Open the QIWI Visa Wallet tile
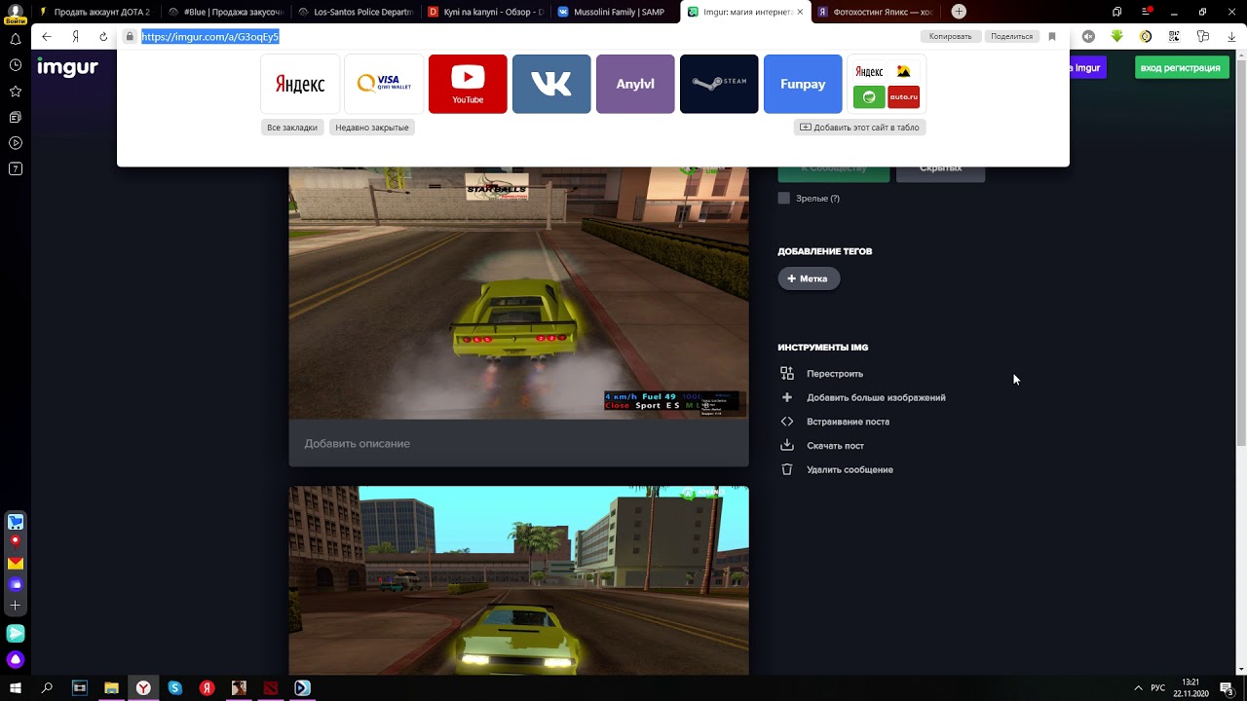The height and width of the screenshot is (701, 1247). coord(384,84)
